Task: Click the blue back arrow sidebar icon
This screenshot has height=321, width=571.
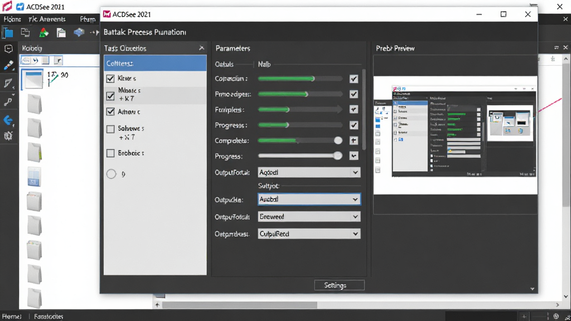Action: pos(8,120)
